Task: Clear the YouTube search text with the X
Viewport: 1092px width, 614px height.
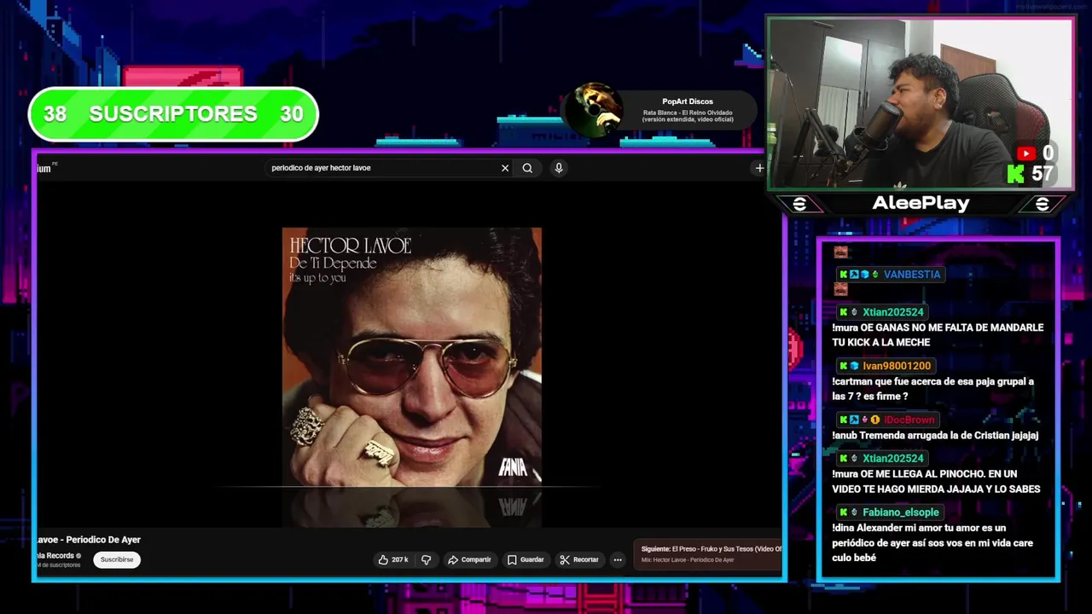Action: (505, 168)
